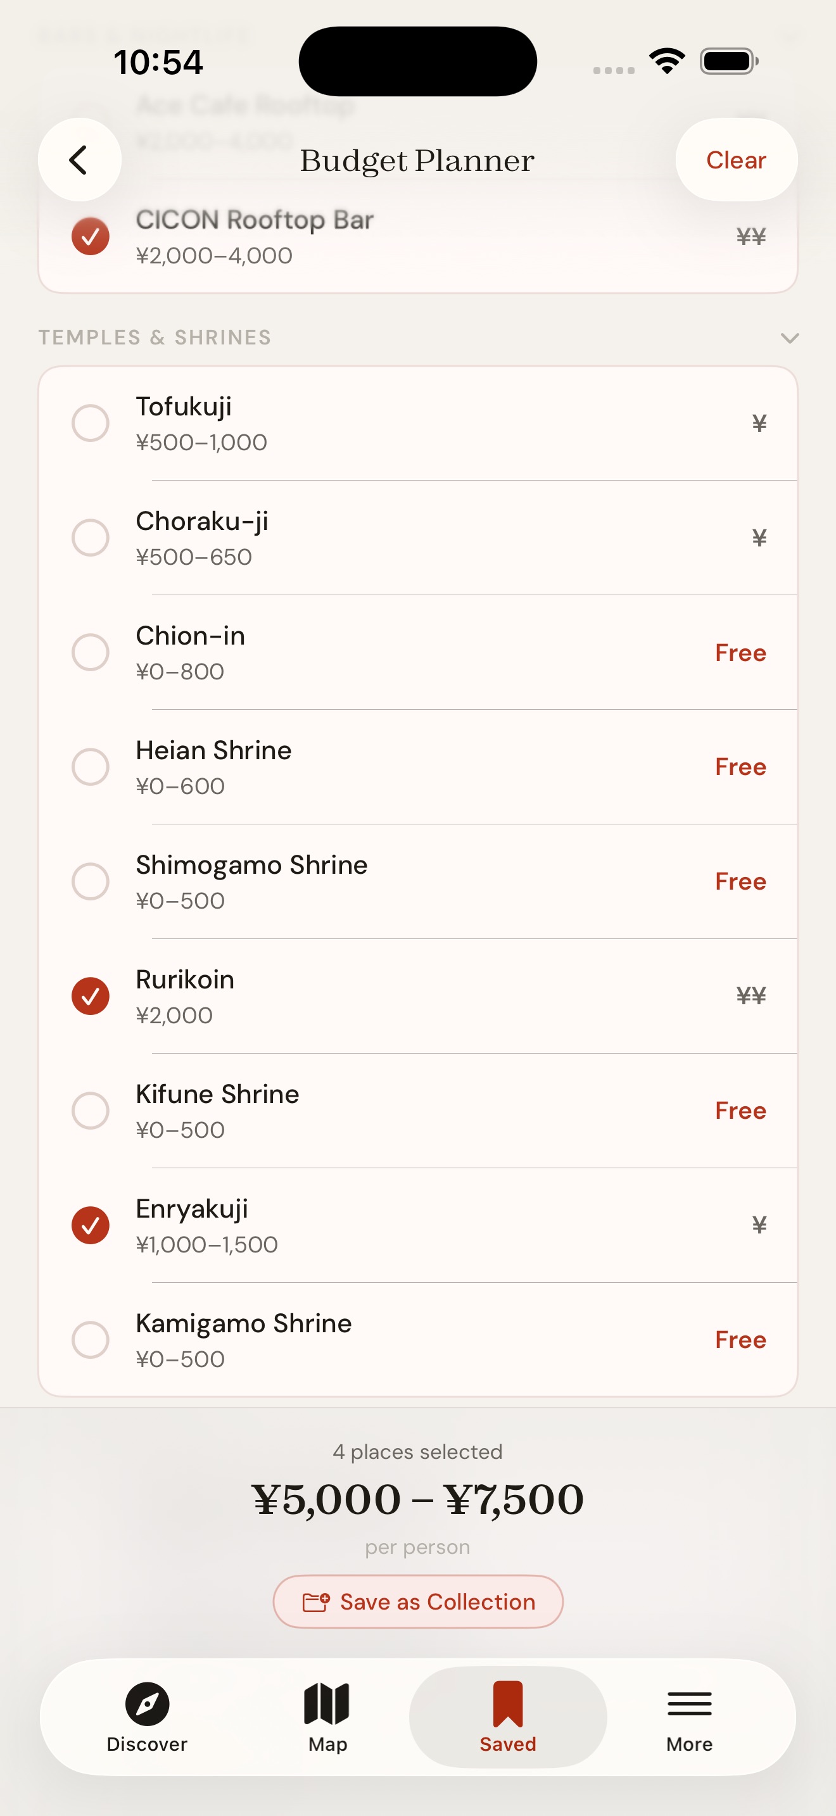
Task: Toggle the Kifune Shrine checkbox
Action: click(91, 1111)
